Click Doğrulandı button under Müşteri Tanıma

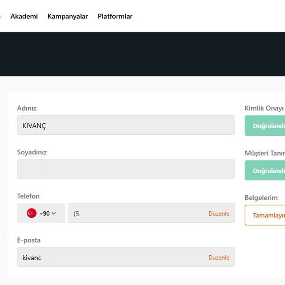[265, 170]
